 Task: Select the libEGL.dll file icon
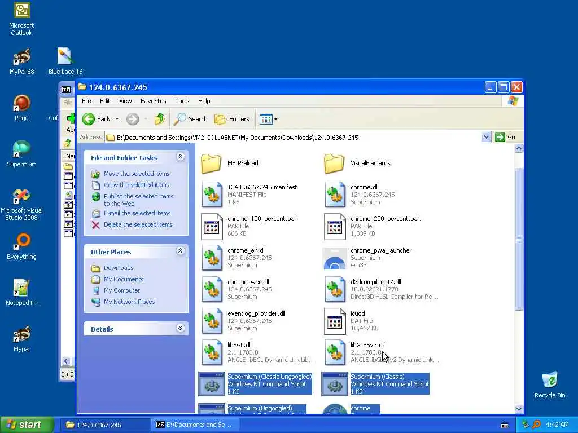click(x=212, y=353)
